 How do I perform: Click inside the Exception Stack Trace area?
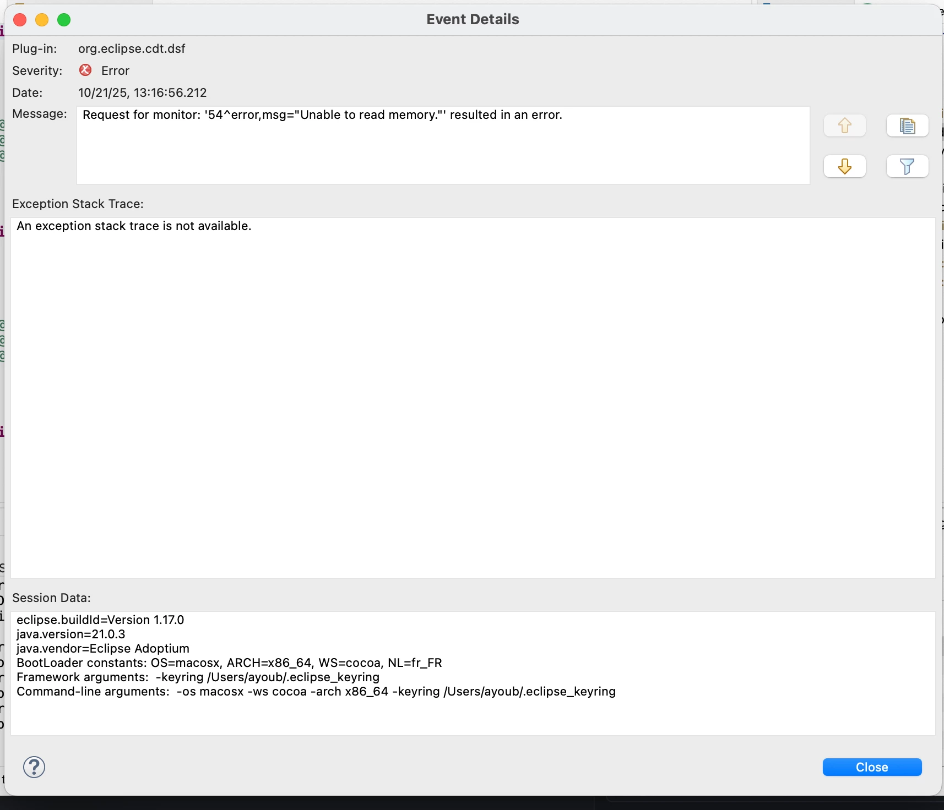click(x=473, y=398)
